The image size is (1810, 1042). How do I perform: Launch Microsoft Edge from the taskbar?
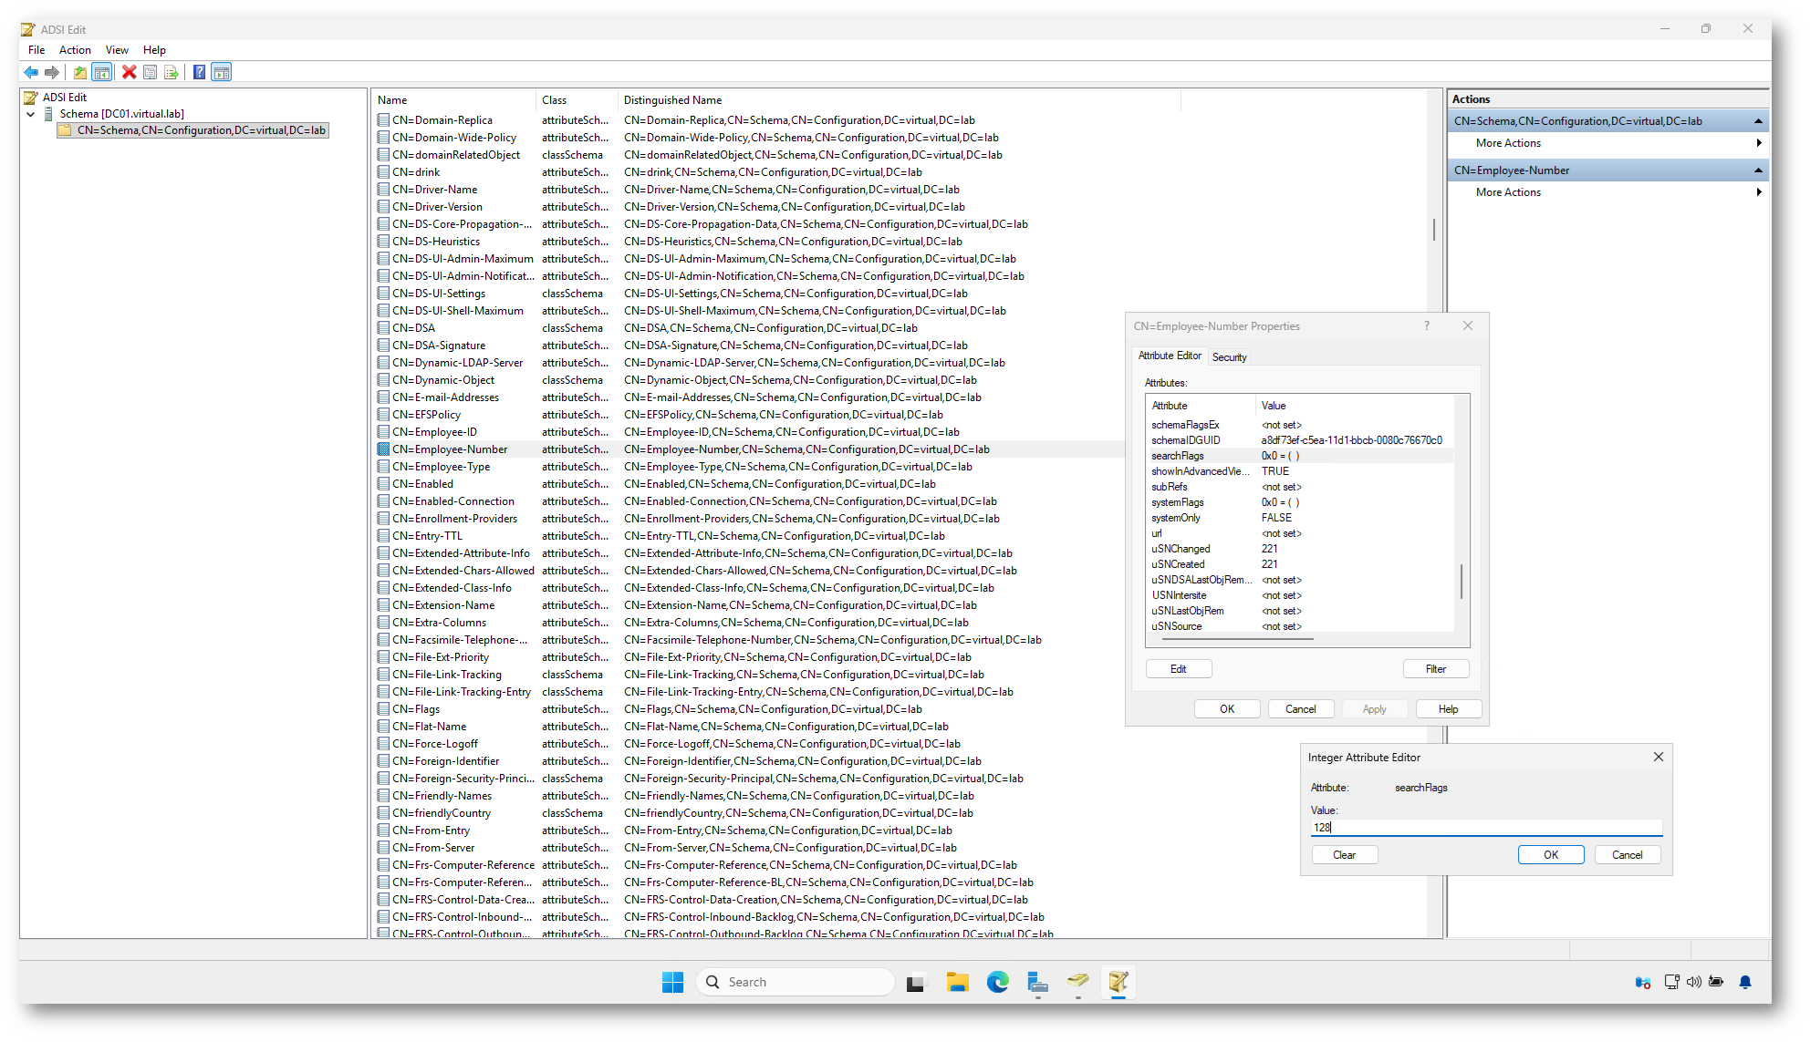click(x=997, y=982)
